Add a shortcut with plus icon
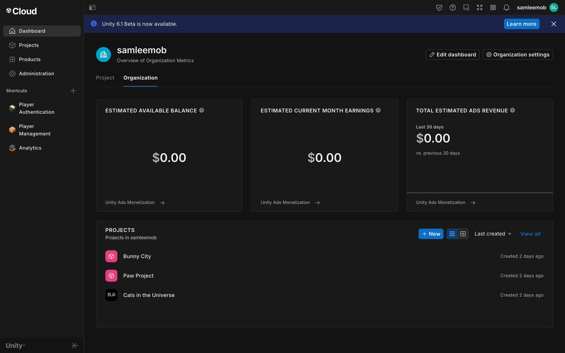Viewport: 565px width, 353px height. pos(73,91)
